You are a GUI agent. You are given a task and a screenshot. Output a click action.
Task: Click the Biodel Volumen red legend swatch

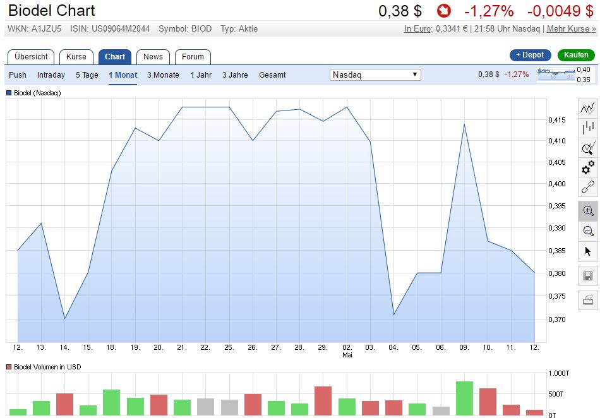9,367
